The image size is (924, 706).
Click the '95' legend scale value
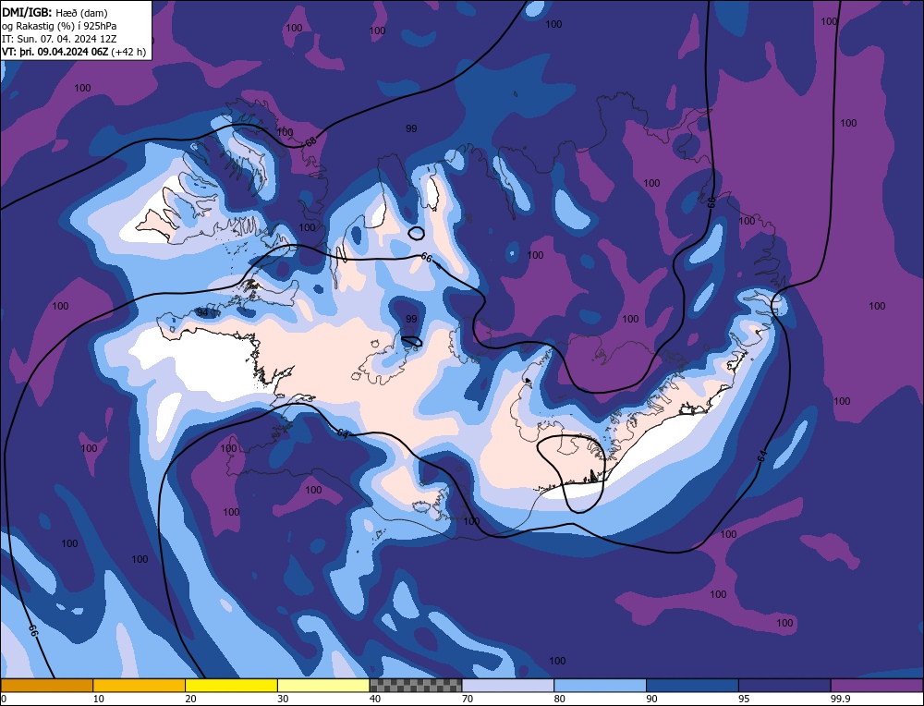click(744, 699)
